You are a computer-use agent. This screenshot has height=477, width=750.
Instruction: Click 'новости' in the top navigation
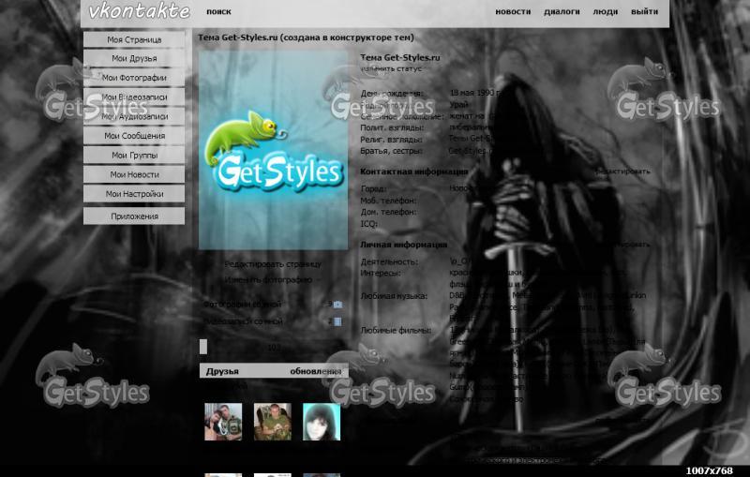[x=513, y=12]
